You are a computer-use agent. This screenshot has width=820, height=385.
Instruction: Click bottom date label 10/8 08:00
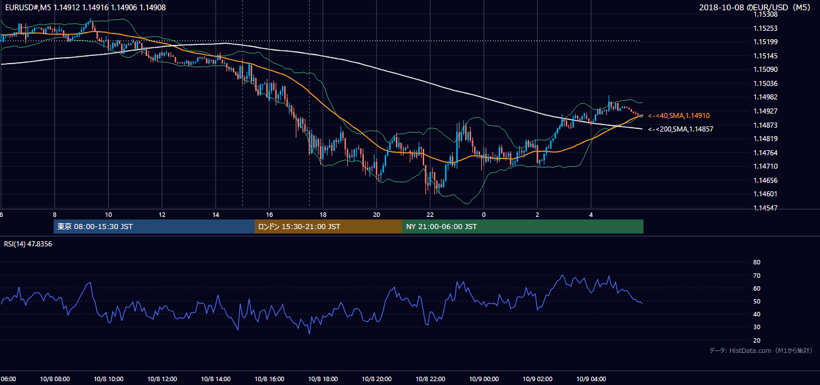tap(55, 379)
